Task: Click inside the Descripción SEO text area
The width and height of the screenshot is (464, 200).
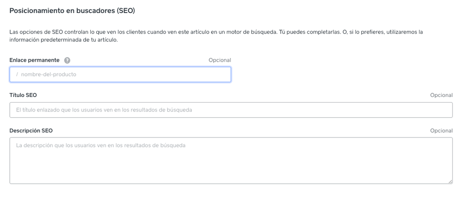Action: (x=231, y=160)
